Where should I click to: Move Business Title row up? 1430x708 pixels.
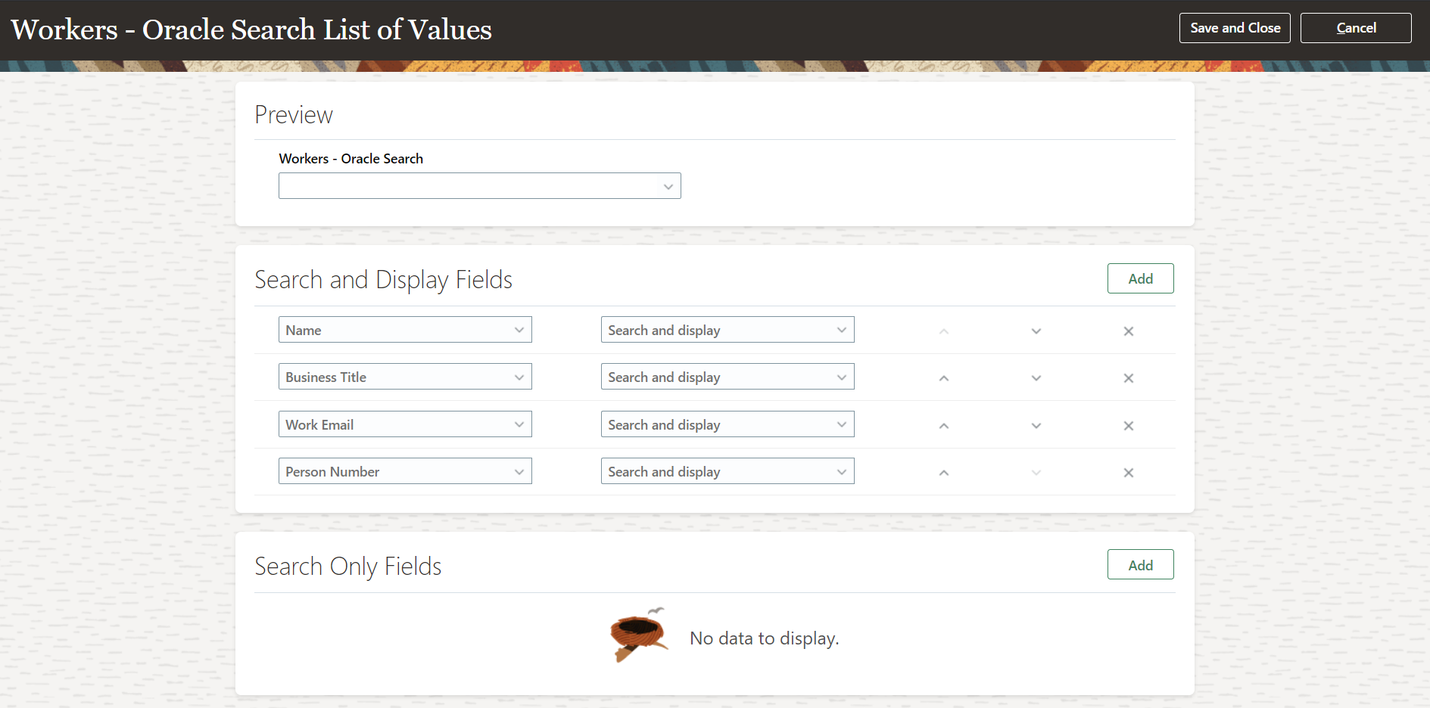(944, 378)
